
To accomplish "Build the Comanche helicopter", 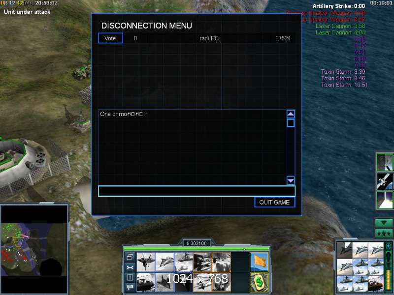I will (x=146, y=282).
